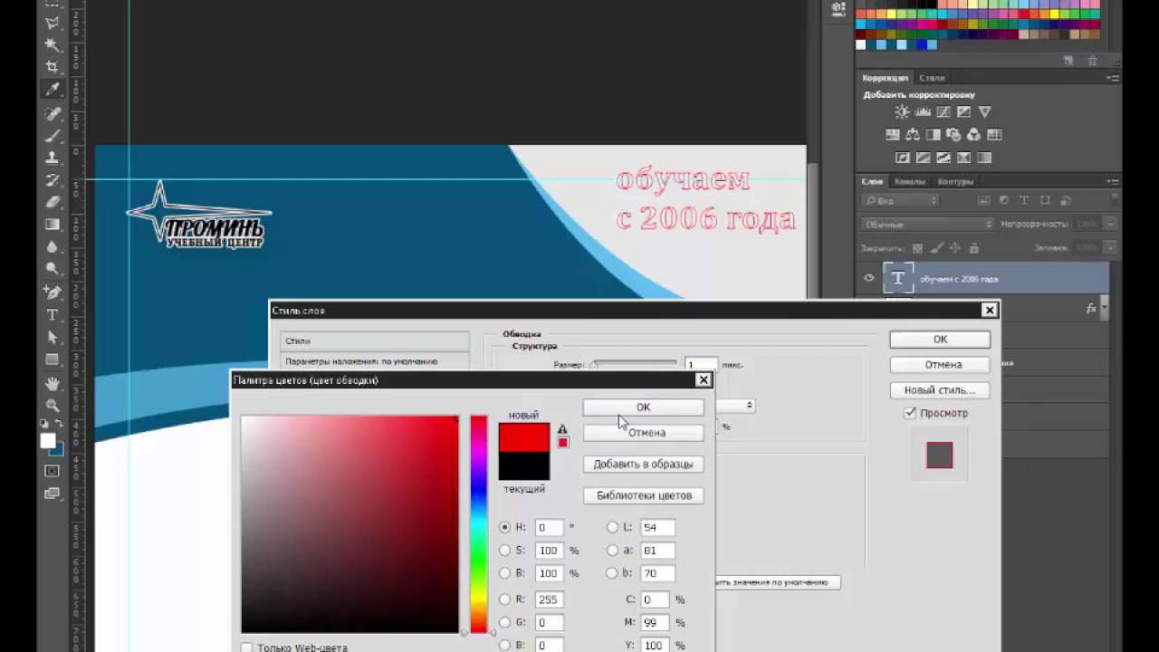This screenshot has width=1159, height=652.
Task: Click the lock all padlock icon
Action: 974,248
